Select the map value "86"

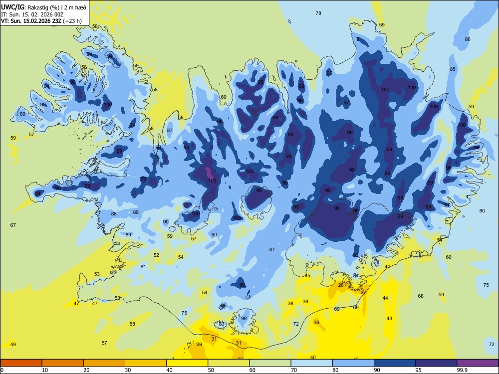(468, 39)
